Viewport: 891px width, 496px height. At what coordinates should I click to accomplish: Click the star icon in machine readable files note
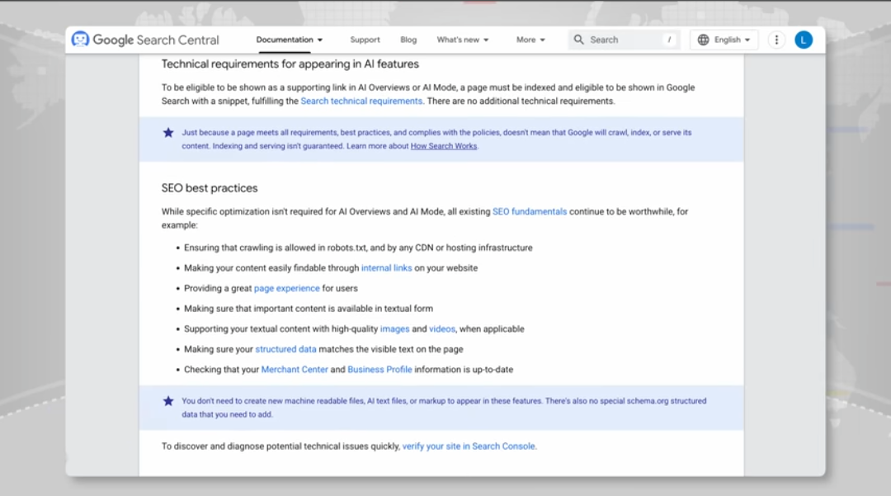pos(168,401)
